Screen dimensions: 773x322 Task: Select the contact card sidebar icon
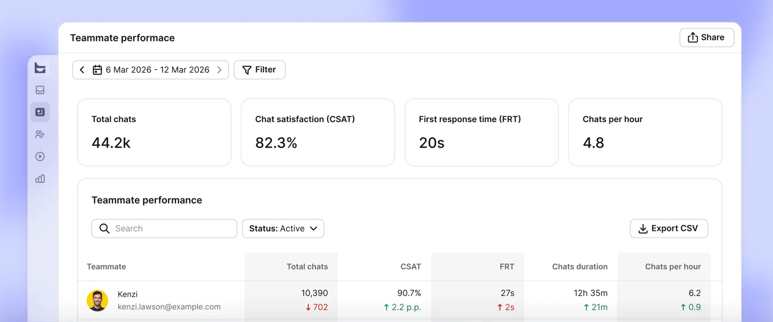[x=40, y=112]
